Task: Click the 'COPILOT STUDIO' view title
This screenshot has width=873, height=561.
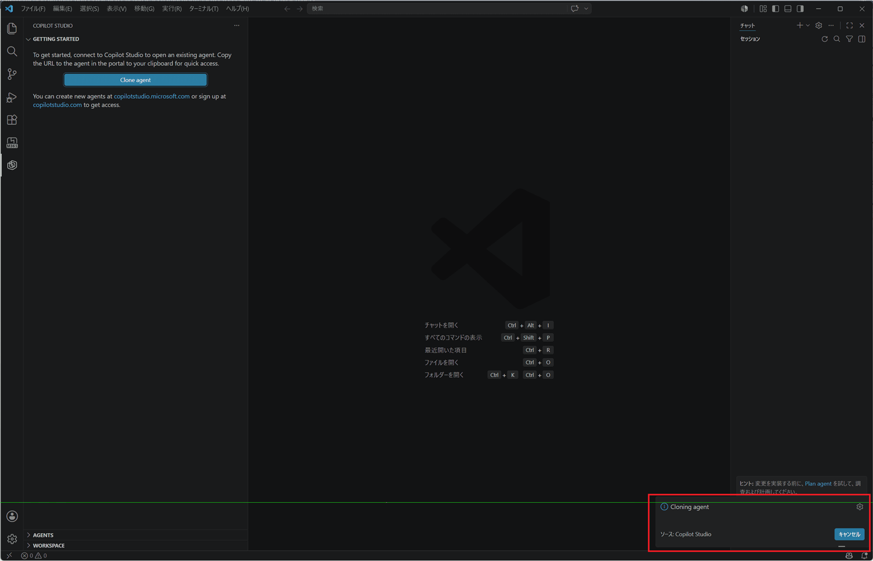Action: tap(53, 26)
